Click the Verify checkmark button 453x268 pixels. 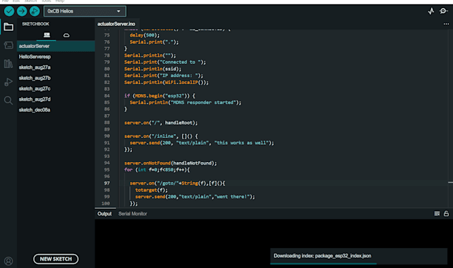pos(9,11)
